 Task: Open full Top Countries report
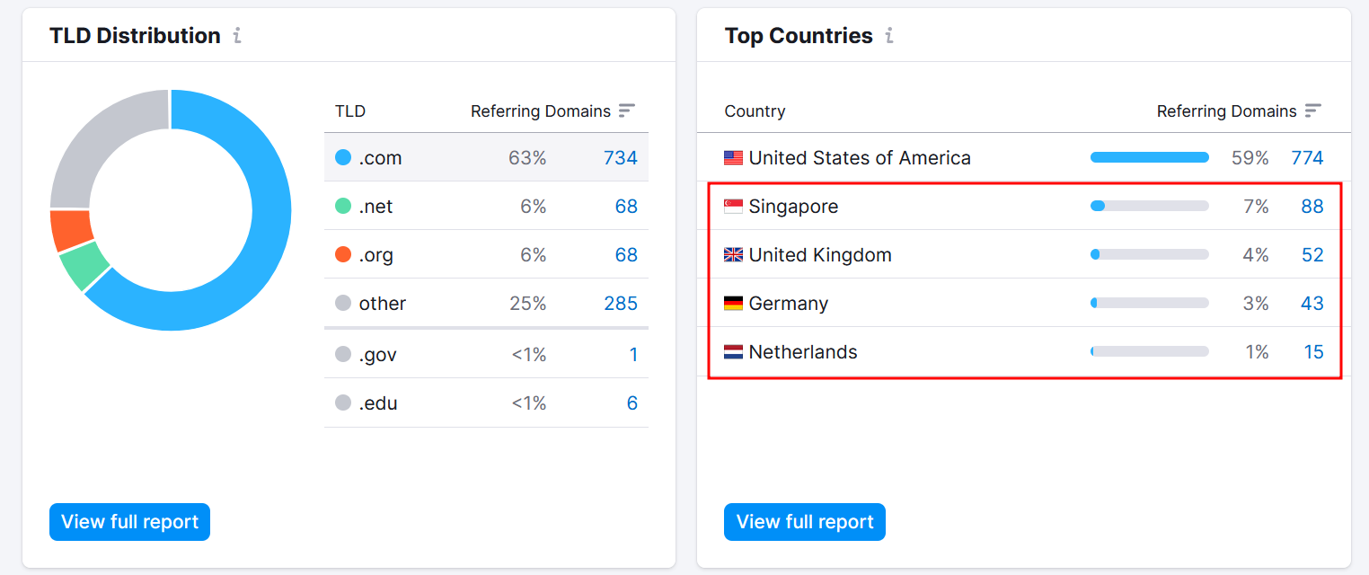[x=804, y=522]
